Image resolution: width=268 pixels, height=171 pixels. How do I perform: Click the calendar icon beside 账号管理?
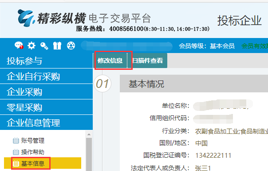[16, 141]
